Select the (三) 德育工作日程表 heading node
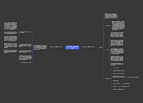This screenshot has width=143, height=103. tap(108, 79)
